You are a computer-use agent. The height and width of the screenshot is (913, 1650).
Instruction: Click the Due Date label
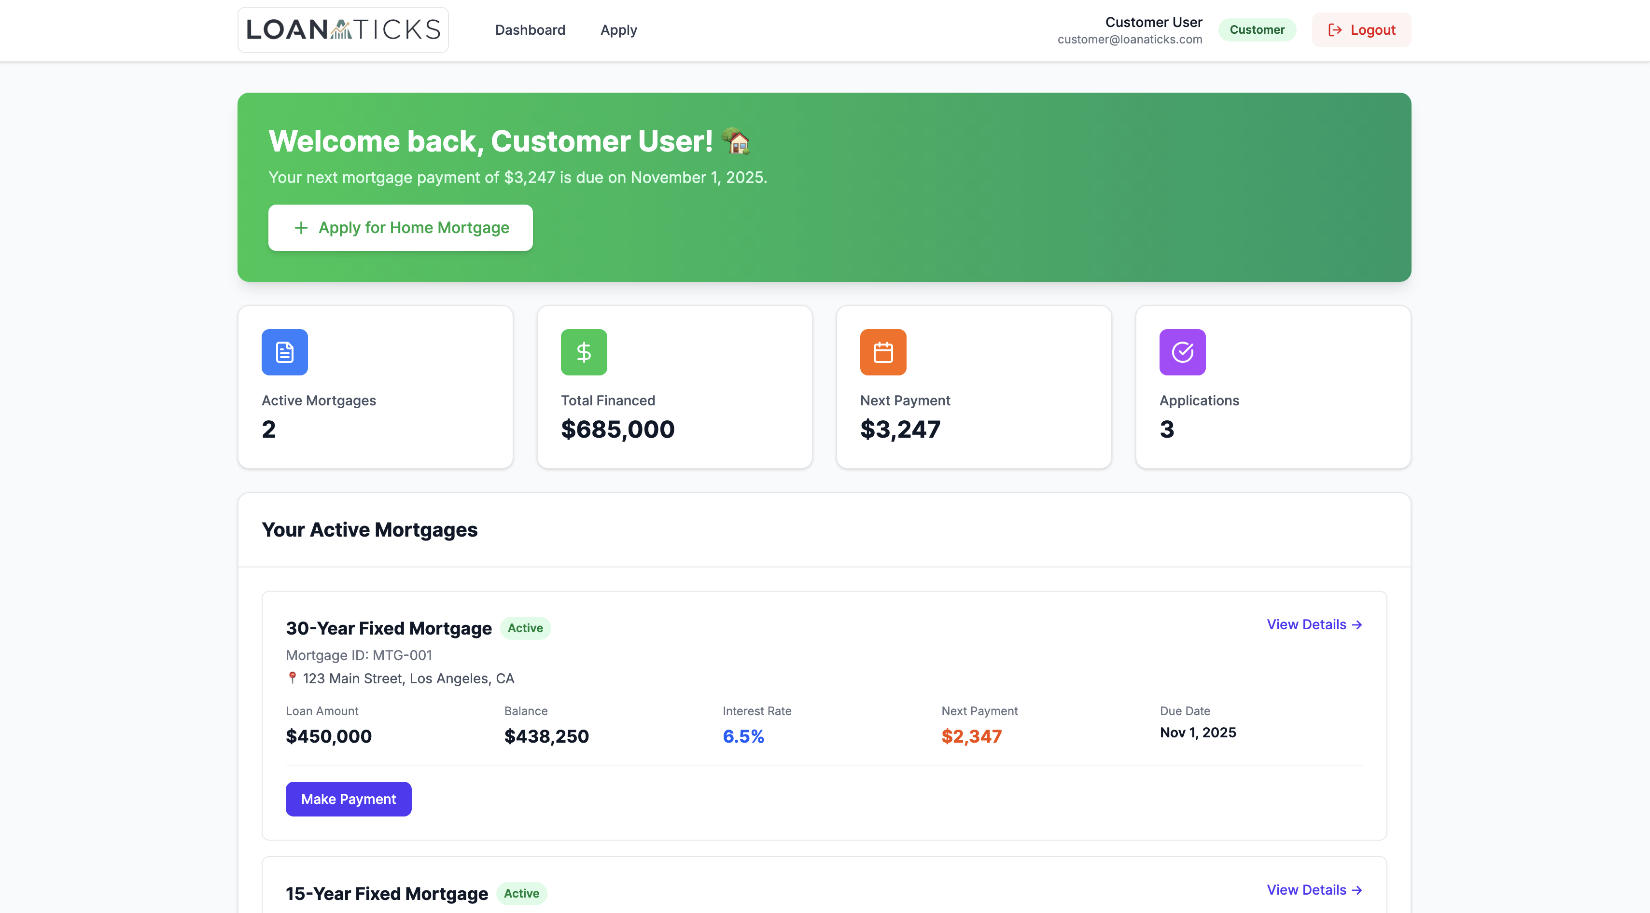(1184, 711)
